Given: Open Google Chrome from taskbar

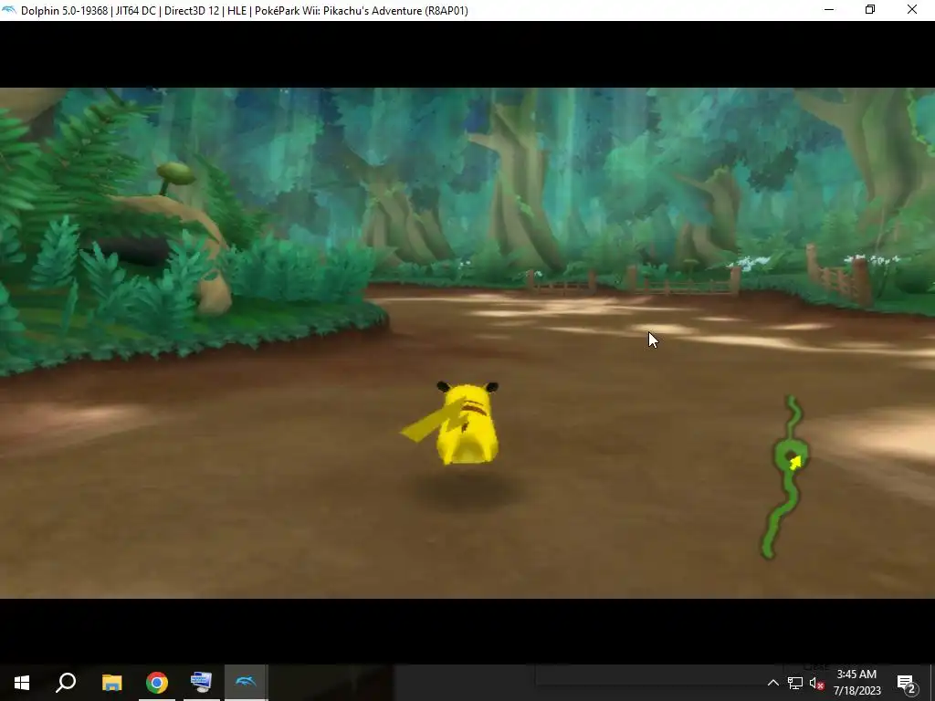Looking at the screenshot, I should coord(157,683).
